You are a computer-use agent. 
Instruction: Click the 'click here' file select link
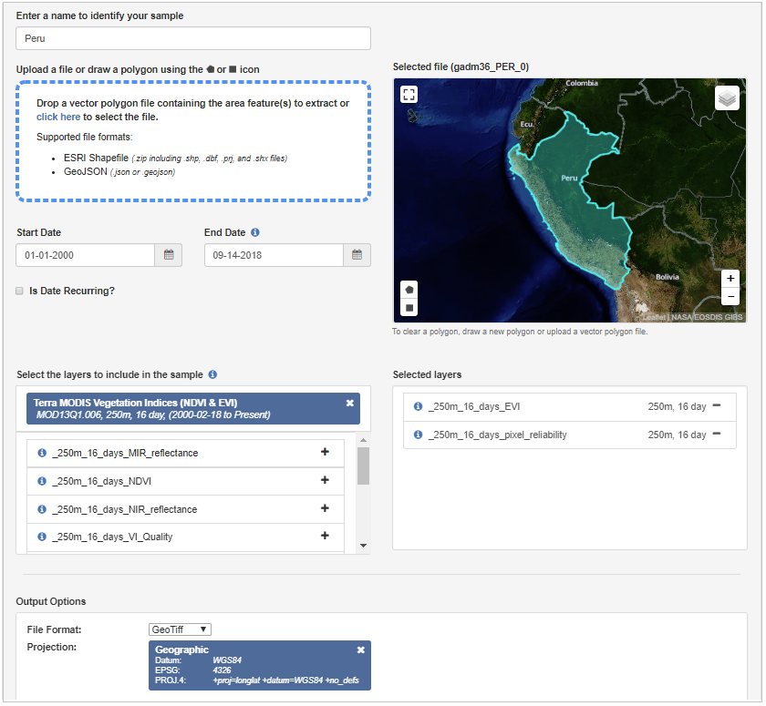click(x=58, y=117)
